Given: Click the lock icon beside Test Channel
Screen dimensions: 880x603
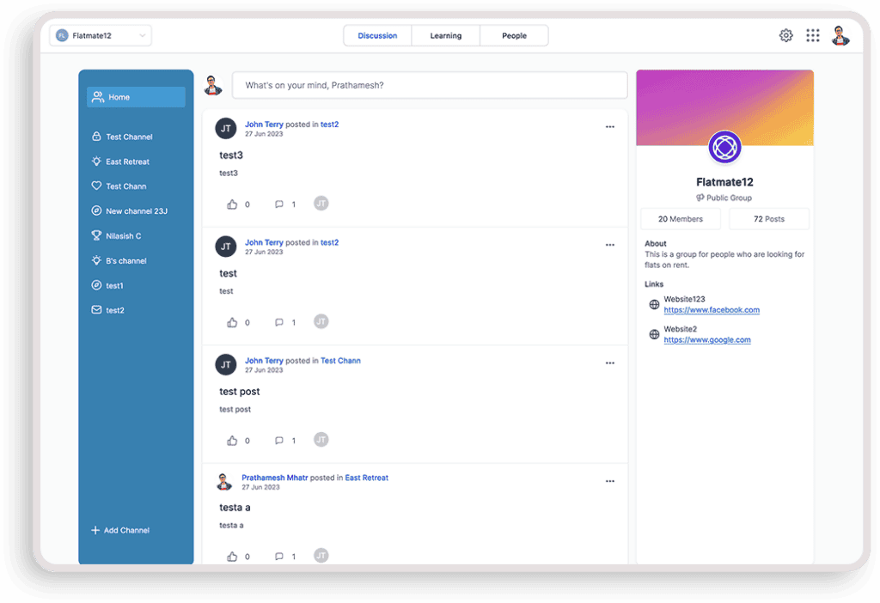Looking at the screenshot, I should (96, 137).
